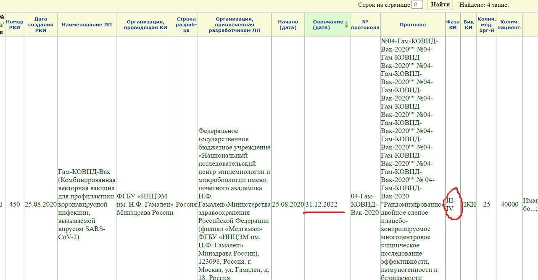
Task: Focus the Строк на странице input field
Action: [417, 5]
